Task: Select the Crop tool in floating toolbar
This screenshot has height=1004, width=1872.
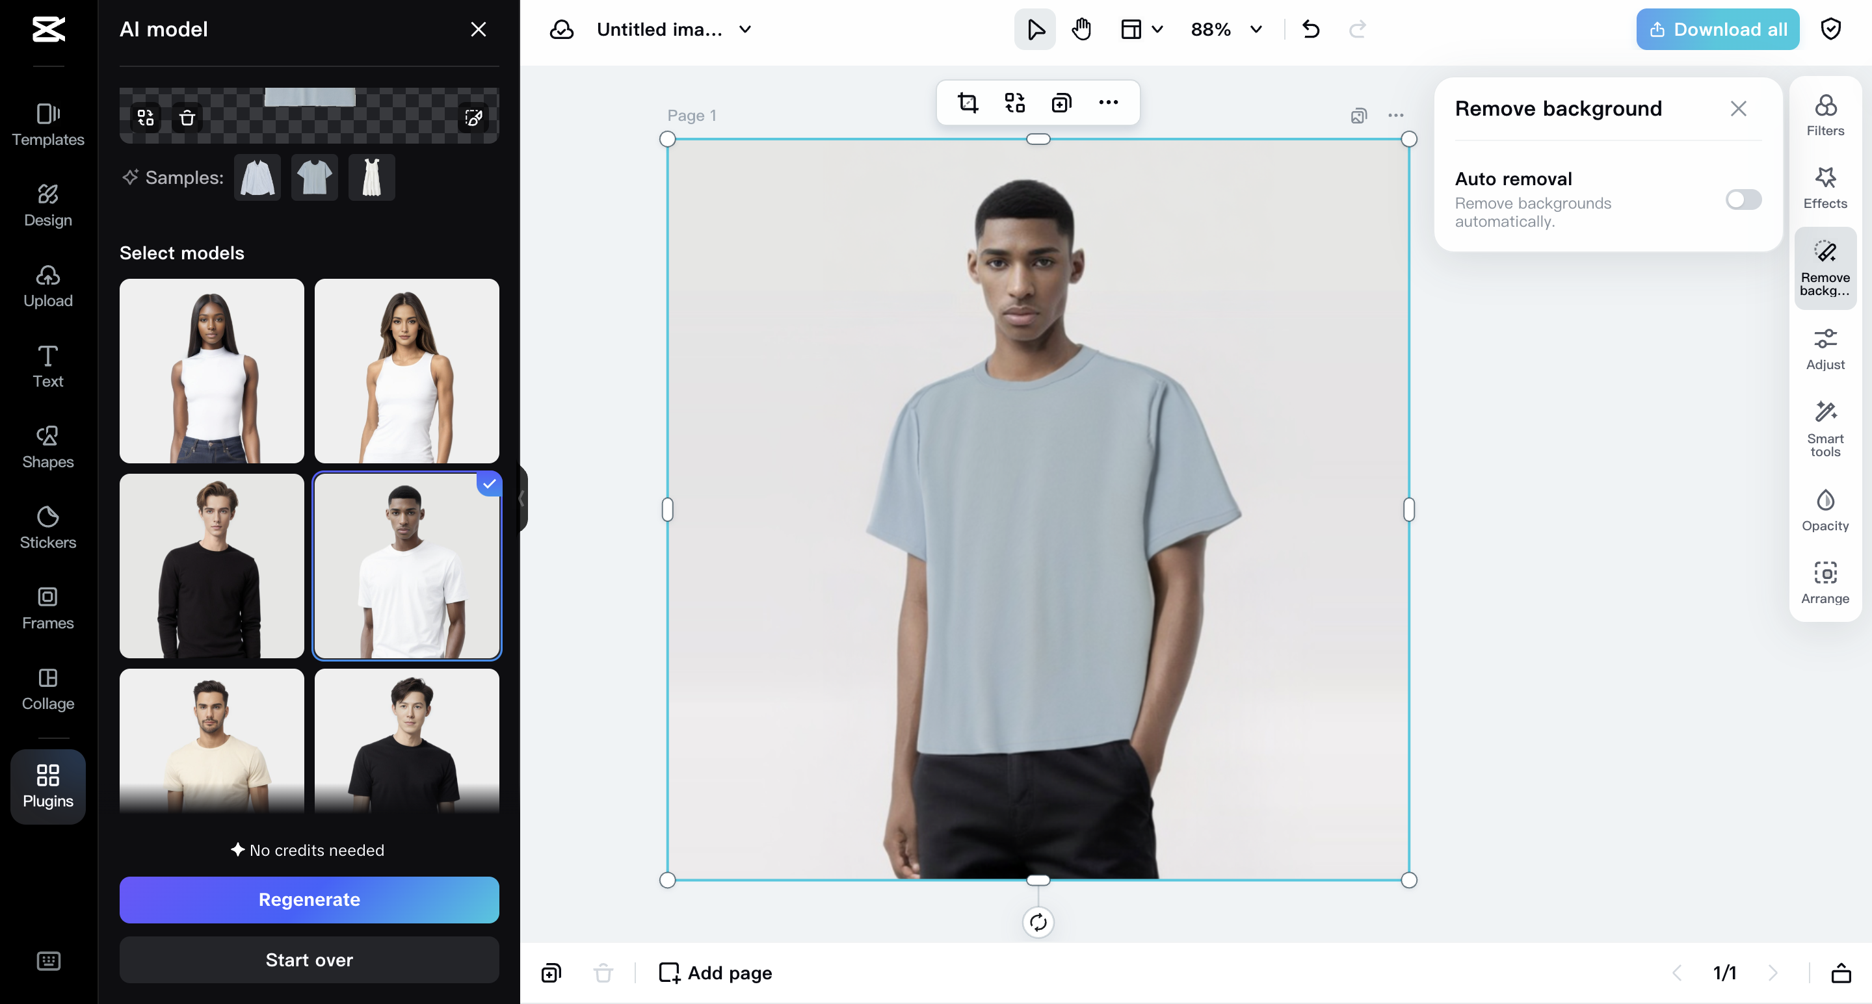Action: click(x=968, y=103)
